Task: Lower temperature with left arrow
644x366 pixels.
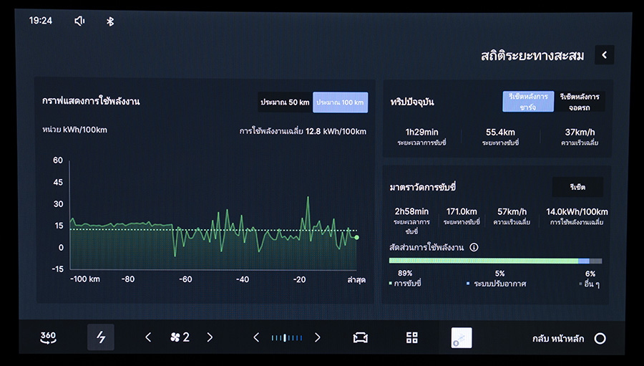Action: (x=256, y=337)
